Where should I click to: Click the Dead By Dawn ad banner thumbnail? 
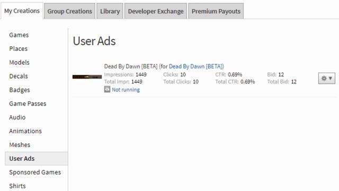pyautogui.click(x=87, y=76)
